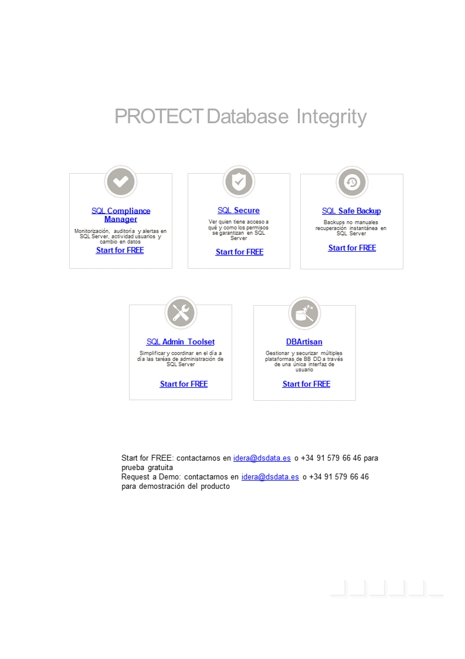Click the PROTECT Database Integrity heading
Screen dimensions: 465x659
pos(240,116)
